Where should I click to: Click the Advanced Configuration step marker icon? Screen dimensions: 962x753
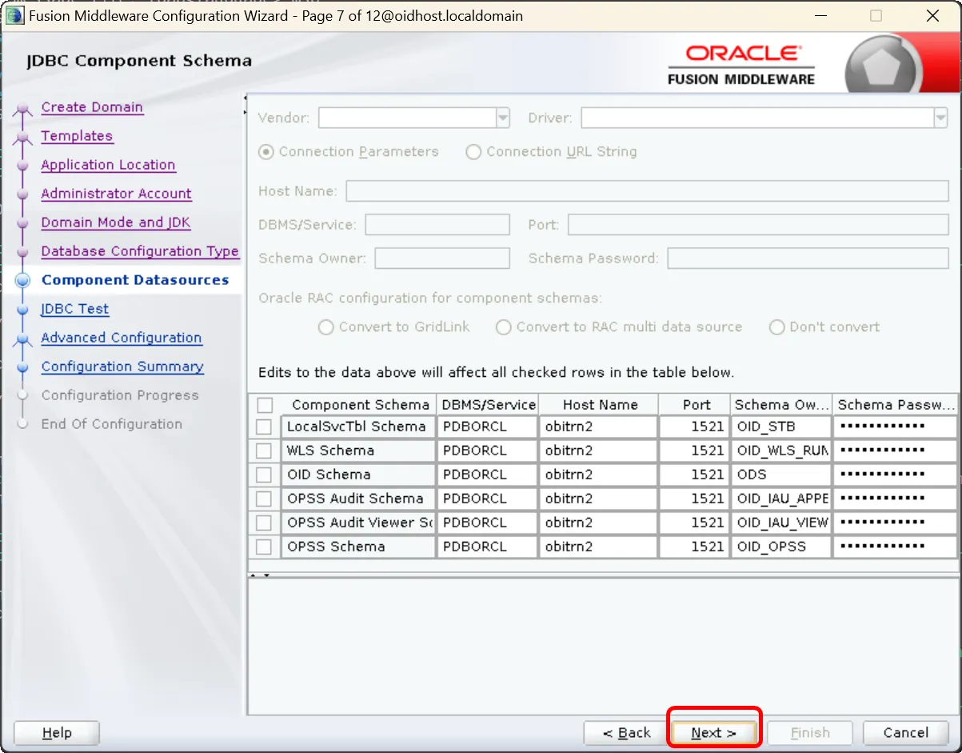[x=22, y=338]
